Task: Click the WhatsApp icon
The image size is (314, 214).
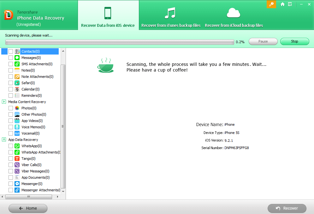Action: pos(17,146)
